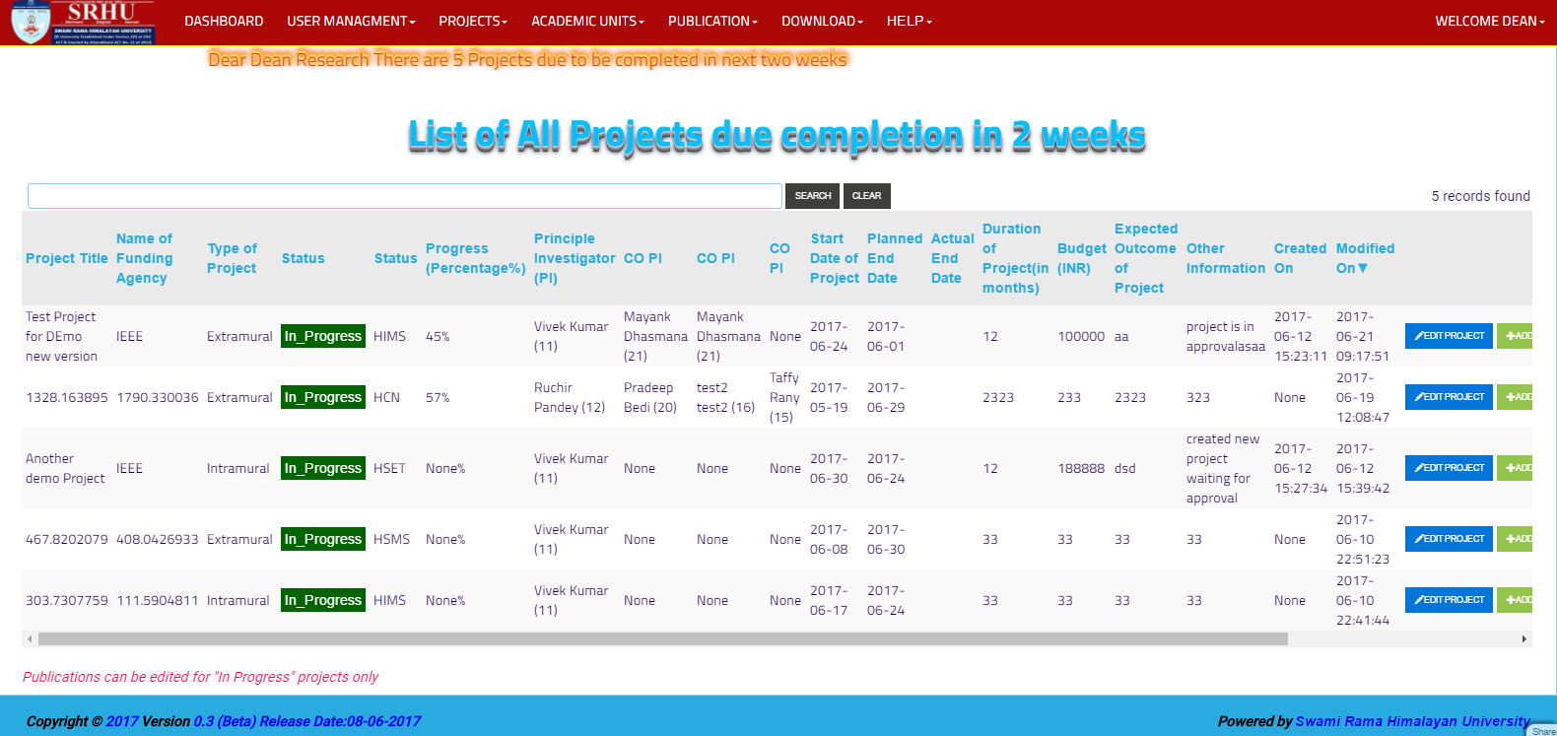The image size is (1557, 736).
Task: Click In_Progress badge for 303.7307759 row
Action: (x=323, y=600)
